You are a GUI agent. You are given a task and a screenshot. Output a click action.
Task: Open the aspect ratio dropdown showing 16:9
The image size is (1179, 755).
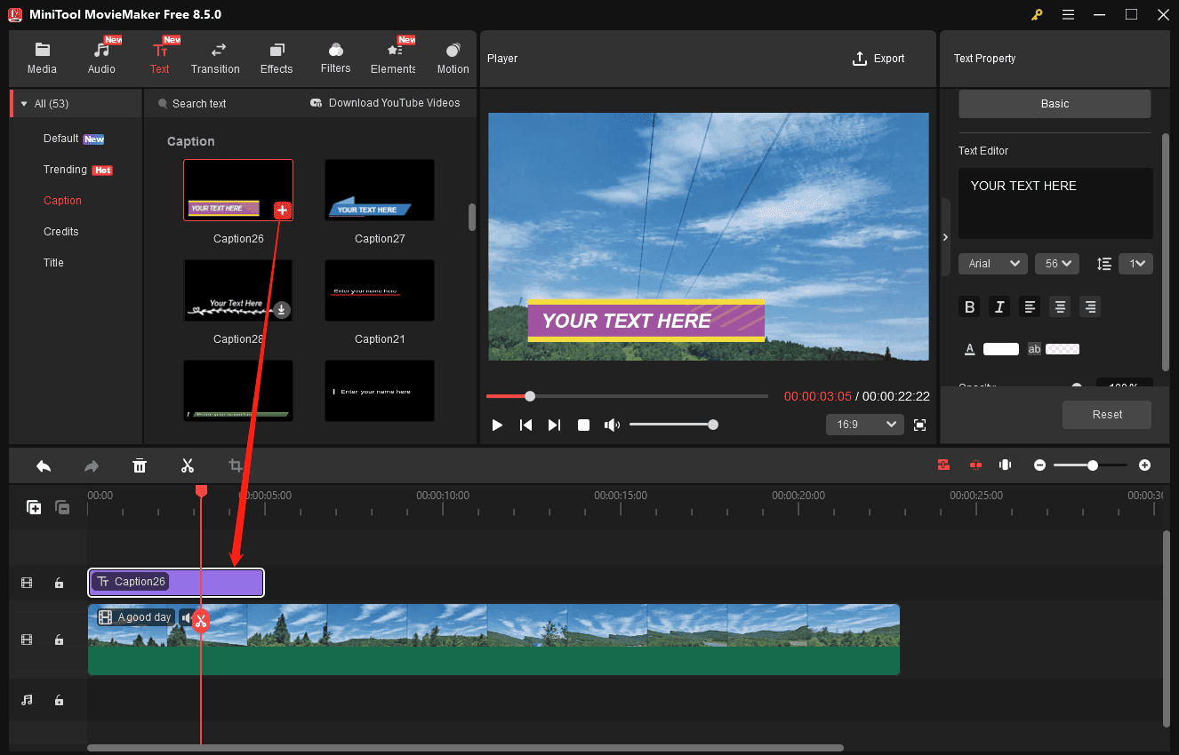pos(863,424)
